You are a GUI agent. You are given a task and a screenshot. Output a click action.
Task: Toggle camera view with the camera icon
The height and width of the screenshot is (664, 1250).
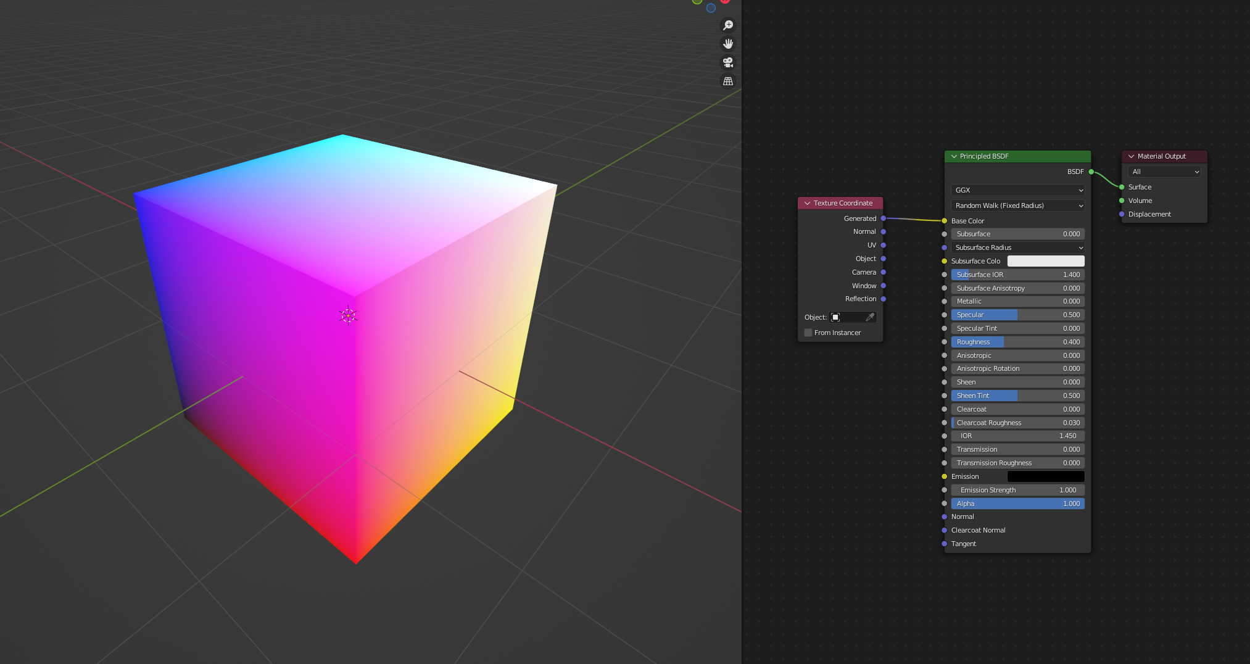[x=728, y=62]
